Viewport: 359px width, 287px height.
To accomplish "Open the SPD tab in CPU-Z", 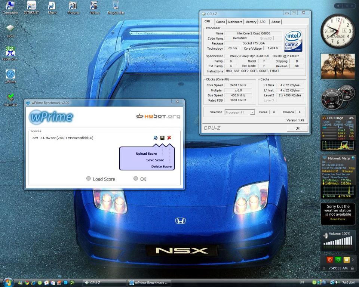I will 263,22.
